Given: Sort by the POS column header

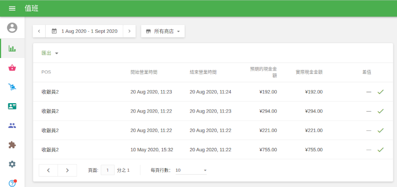Looking at the screenshot, I should click(46, 72).
